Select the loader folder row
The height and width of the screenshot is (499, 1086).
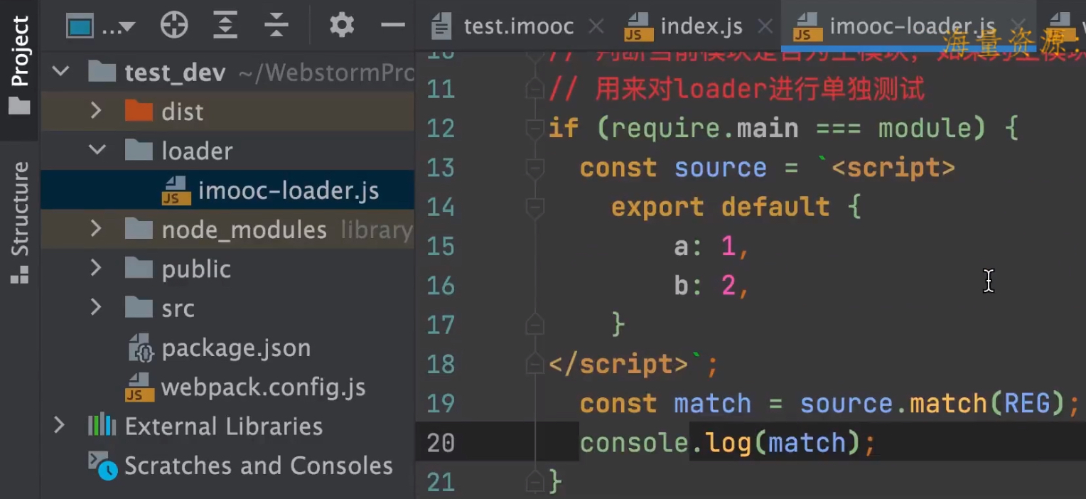[x=227, y=151]
